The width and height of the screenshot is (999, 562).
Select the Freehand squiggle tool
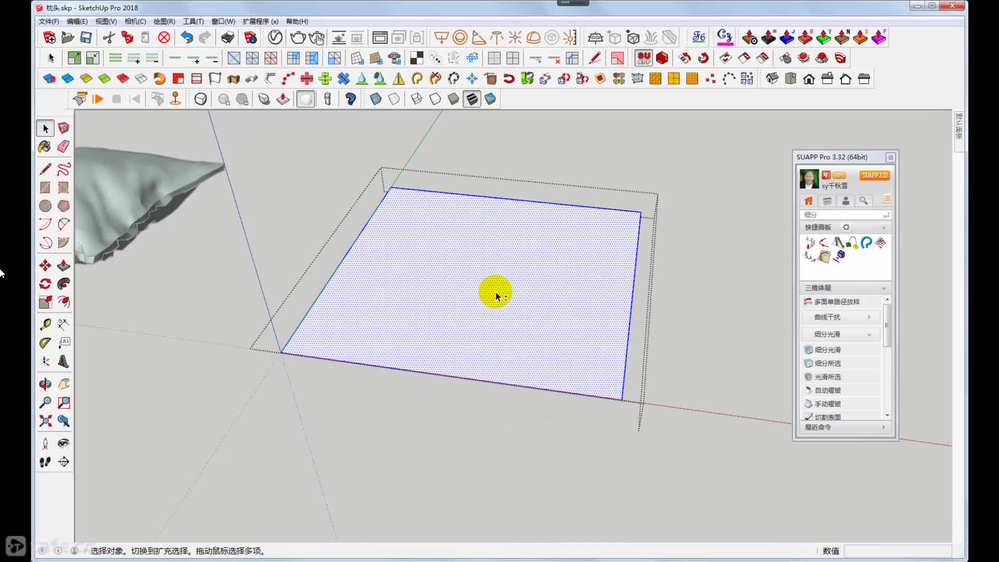tap(63, 169)
